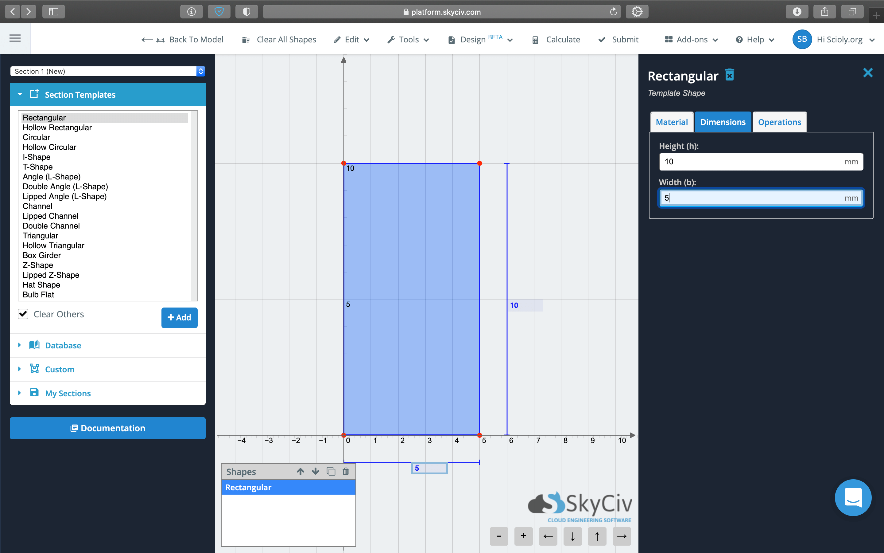The height and width of the screenshot is (553, 884).
Task: Switch to the Operations tab
Action: coord(778,122)
